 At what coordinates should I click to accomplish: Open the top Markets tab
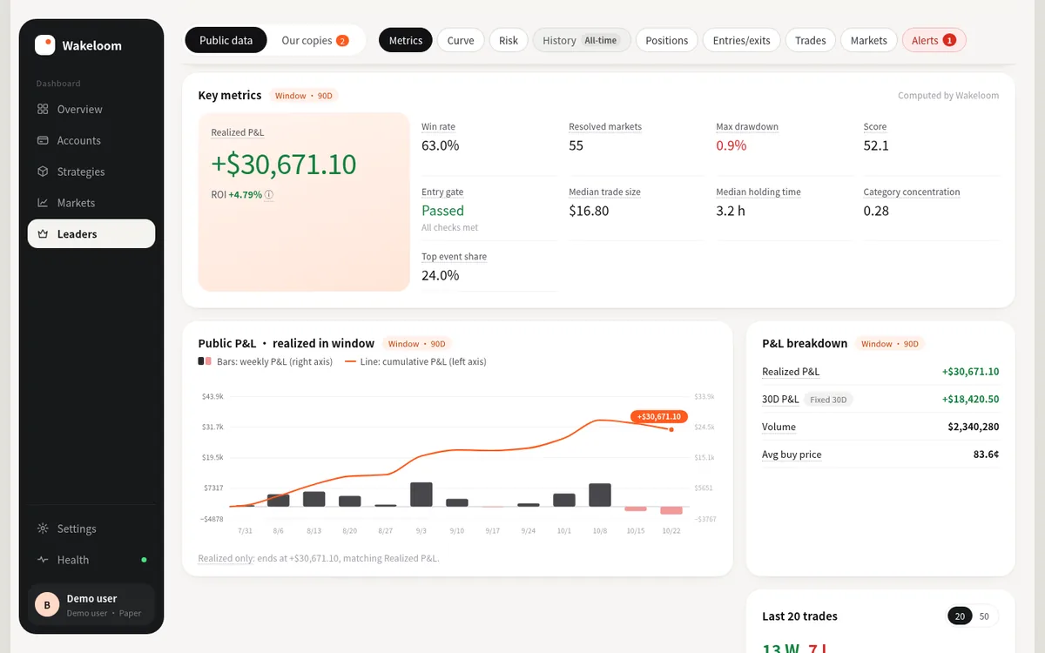pos(869,41)
